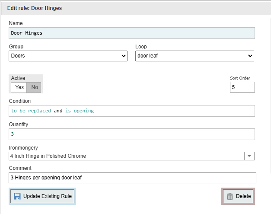
Task: Click the Edit rule: Door Hinges header
Action: (x=35, y=8)
